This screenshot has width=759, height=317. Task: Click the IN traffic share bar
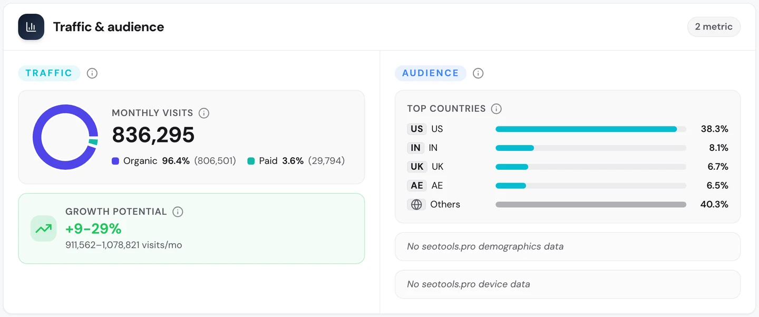(x=591, y=148)
